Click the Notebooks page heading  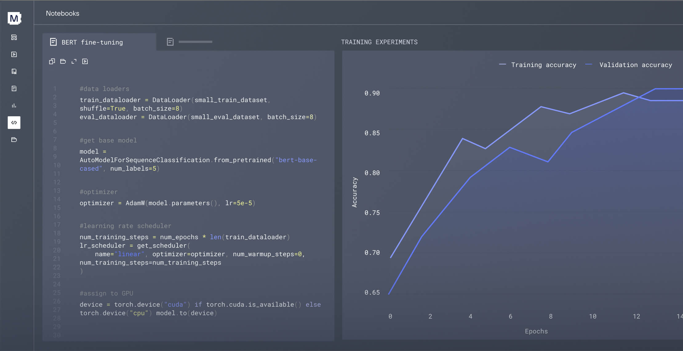[x=62, y=13]
